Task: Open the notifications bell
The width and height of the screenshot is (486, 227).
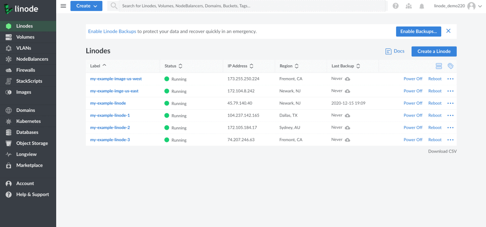Action: [x=422, y=6]
